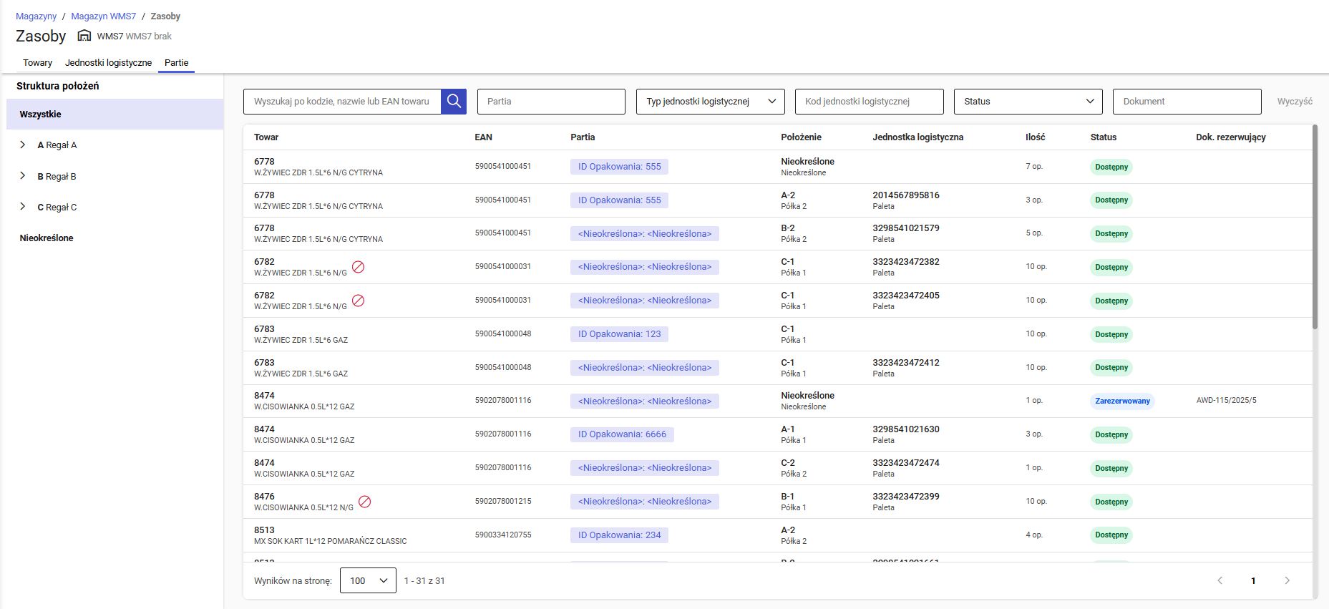Click the Partia filter input field
Viewport: 1329px width, 609px height.
(551, 102)
